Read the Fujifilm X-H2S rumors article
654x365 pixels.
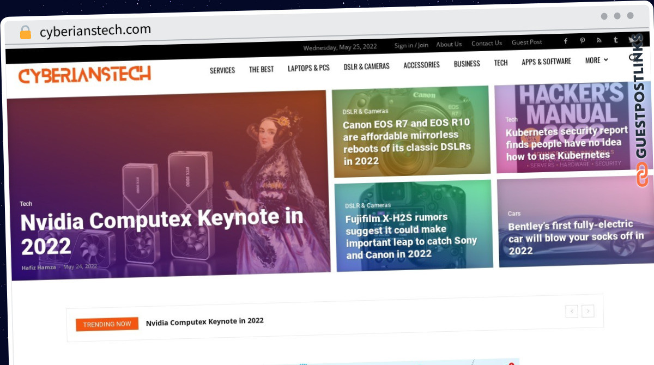pos(411,236)
